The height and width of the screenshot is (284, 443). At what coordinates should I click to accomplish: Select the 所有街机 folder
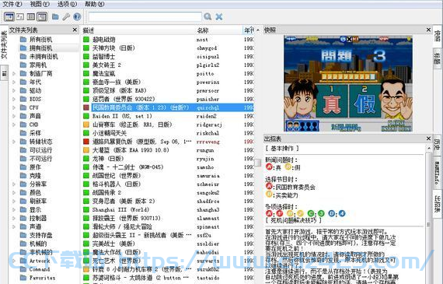40,40
